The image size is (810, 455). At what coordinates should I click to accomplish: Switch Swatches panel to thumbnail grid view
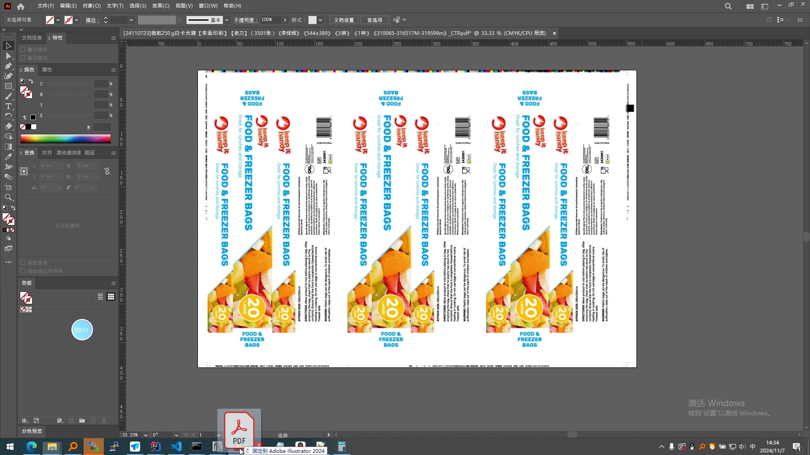point(111,297)
